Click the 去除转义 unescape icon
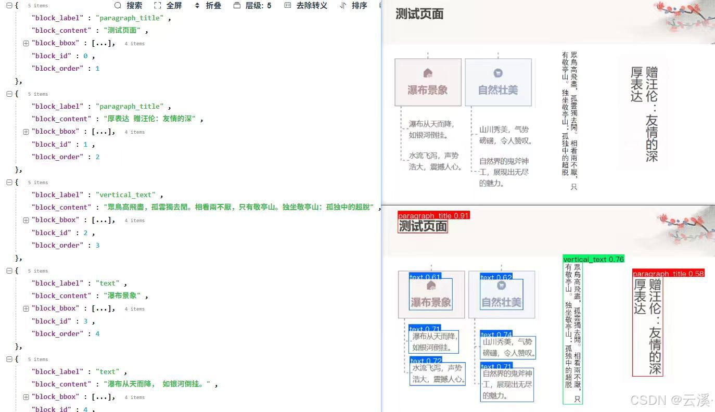715x412 pixels. pyautogui.click(x=287, y=6)
